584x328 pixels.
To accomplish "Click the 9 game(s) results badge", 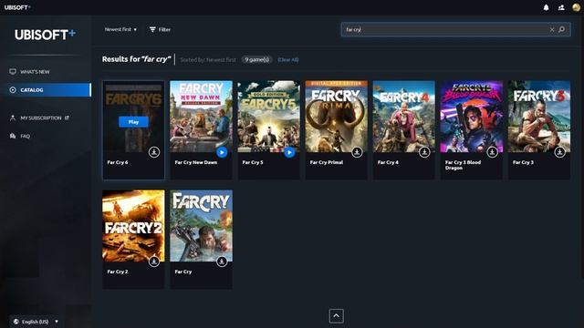I will pos(257,59).
